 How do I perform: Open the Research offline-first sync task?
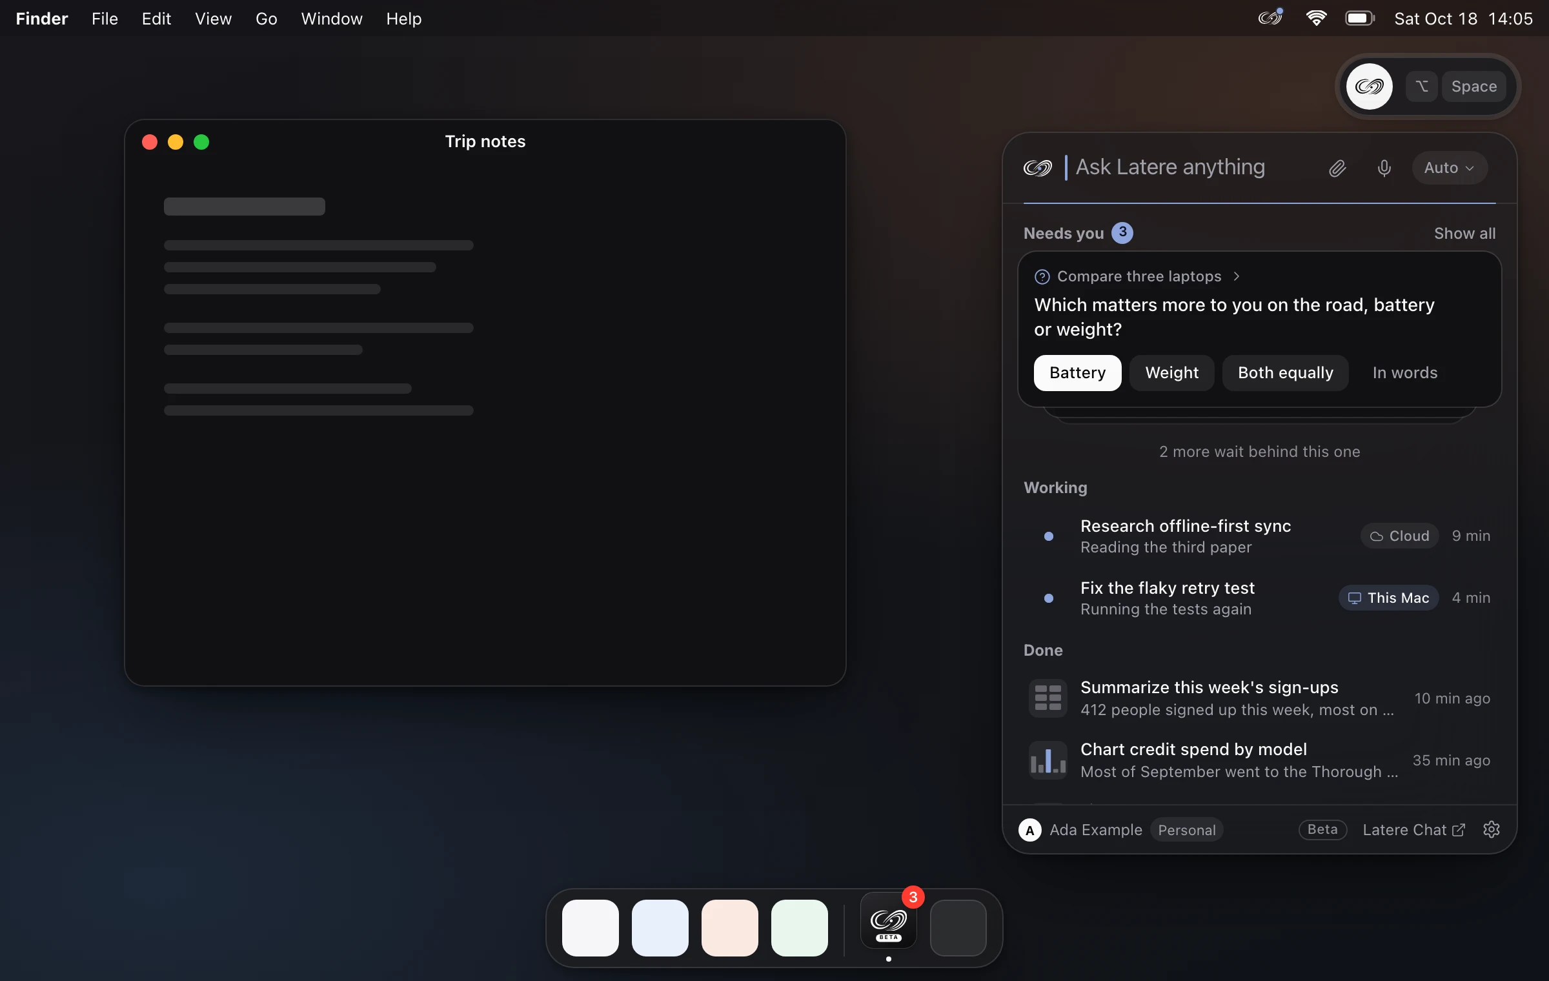pyautogui.click(x=1259, y=536)
